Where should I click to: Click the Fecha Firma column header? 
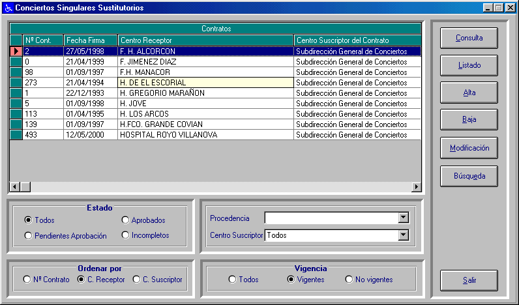[x=90, y=40]
